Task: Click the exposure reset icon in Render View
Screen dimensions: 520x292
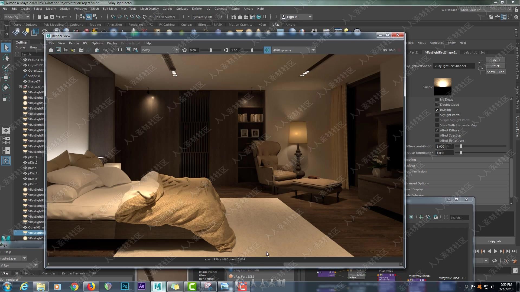Action: (184, 50)
